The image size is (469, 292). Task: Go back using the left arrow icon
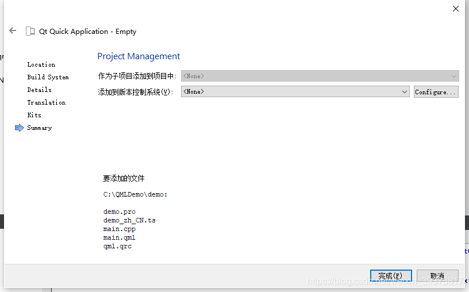[x=13, y=30]
